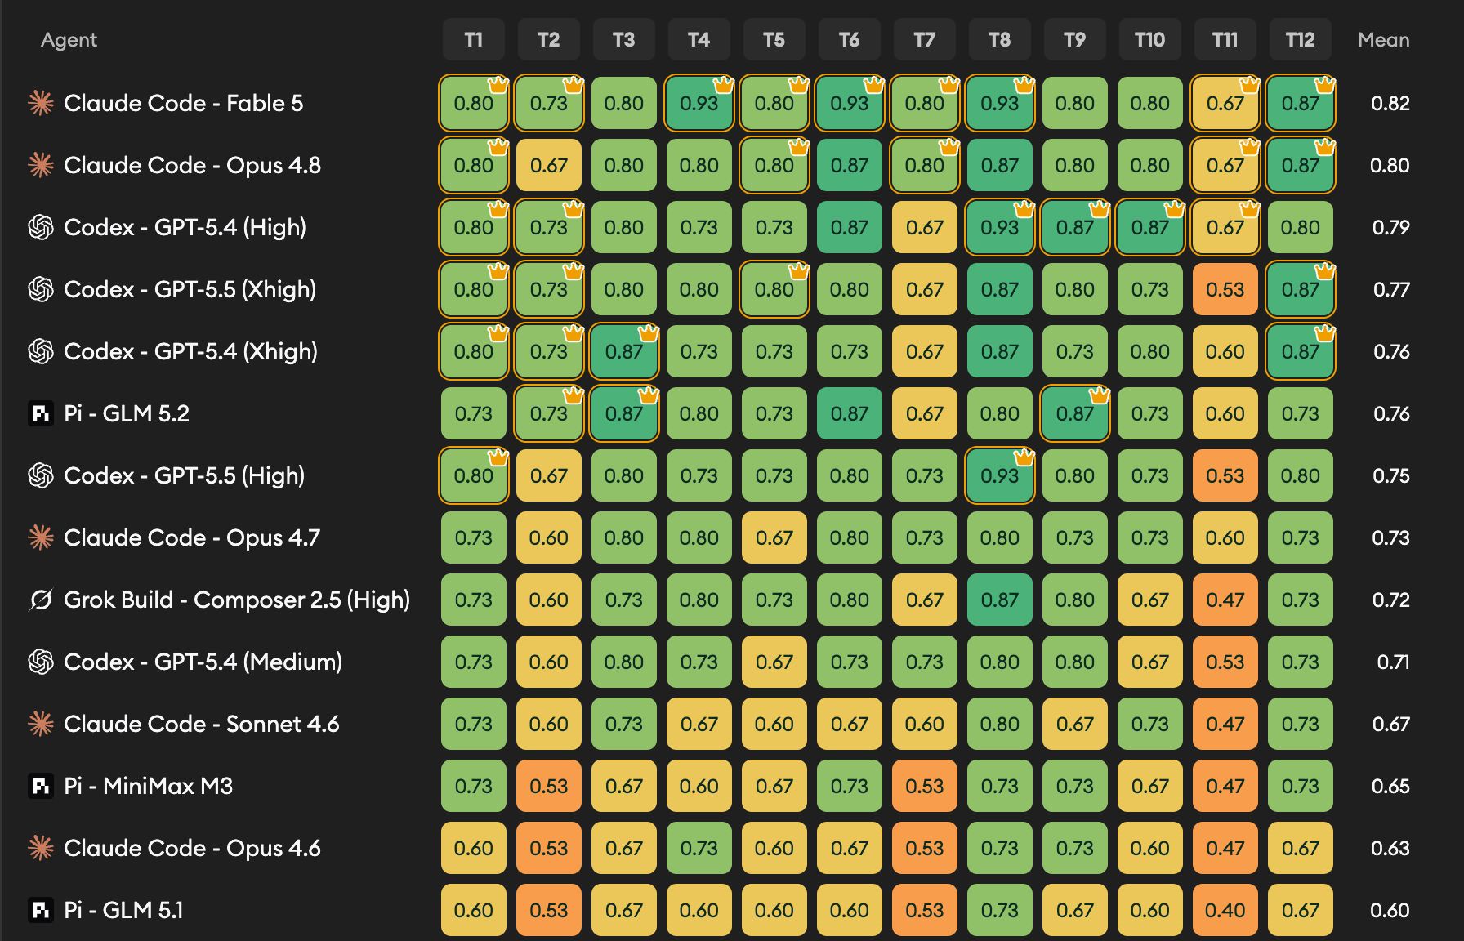This screenshot has width=1464, height=941.
Task: Select the T10 column header
Action: tap(1150, 39)
